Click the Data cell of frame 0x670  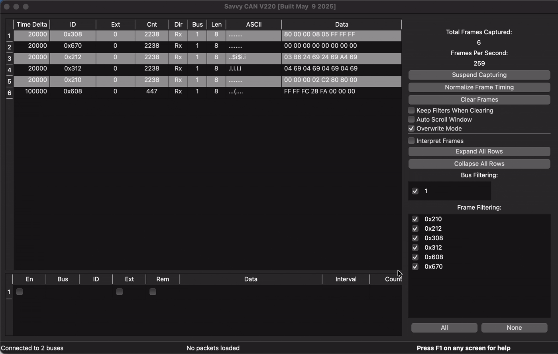[x=341, y=46]
